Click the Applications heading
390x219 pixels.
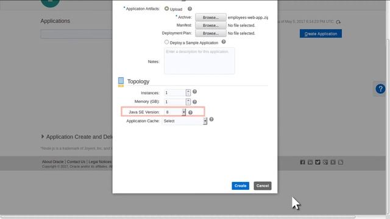click(55, 21)
